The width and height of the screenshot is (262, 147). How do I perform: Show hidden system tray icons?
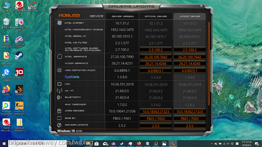point(212,144)
